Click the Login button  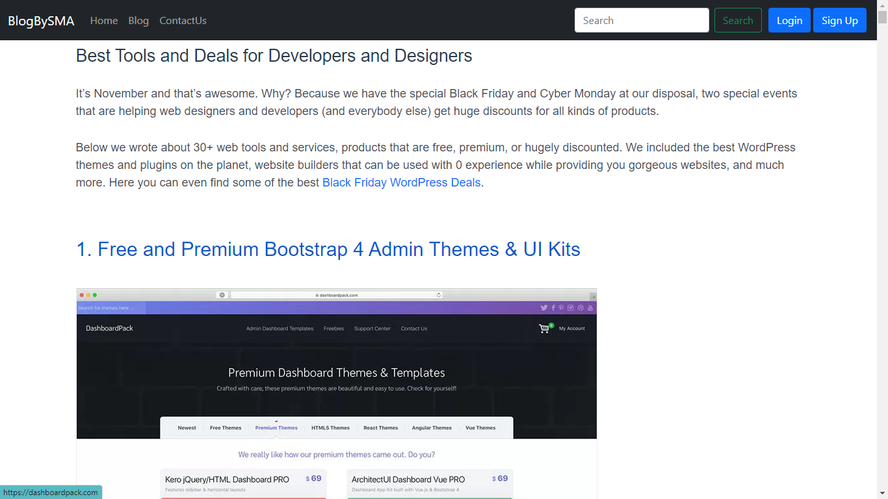[x=789, y=20]
